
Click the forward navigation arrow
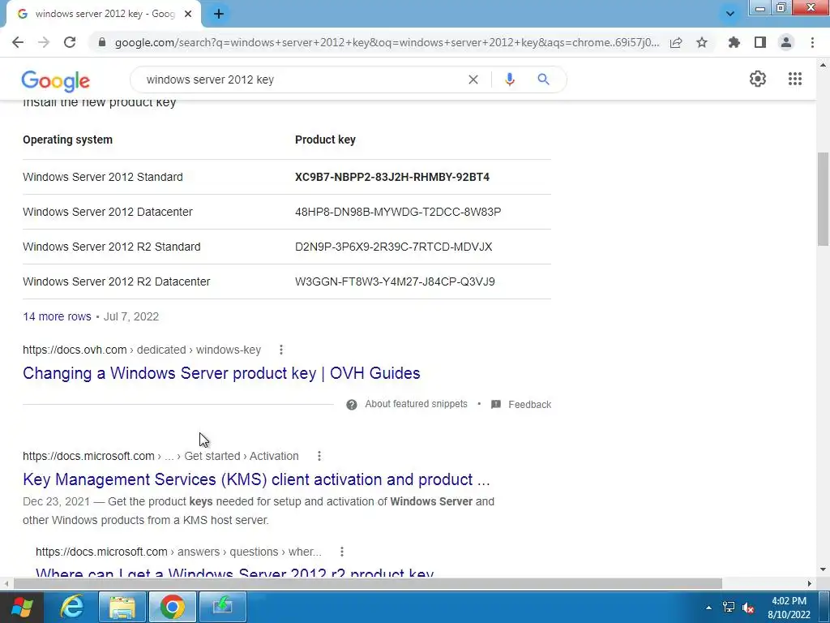44,42
